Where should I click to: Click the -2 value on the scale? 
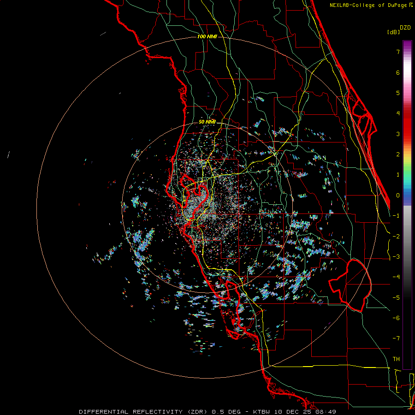[x=396, y=237]
